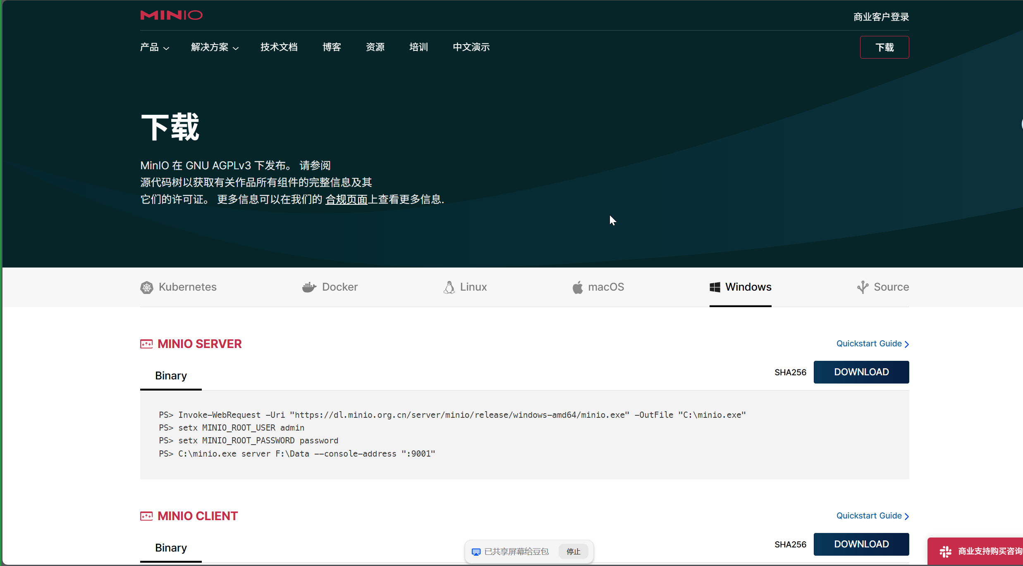1023x566 pixels.
Task: Open MinIO Client Quickstart Guide link
Action: [872, 516]
